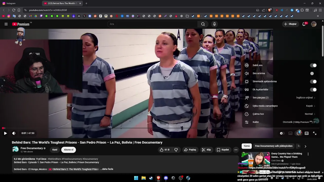The width and height of the screenshot is (324, 182).
Task: Show more filter chips with the right arrow
Action: (305, 146)
